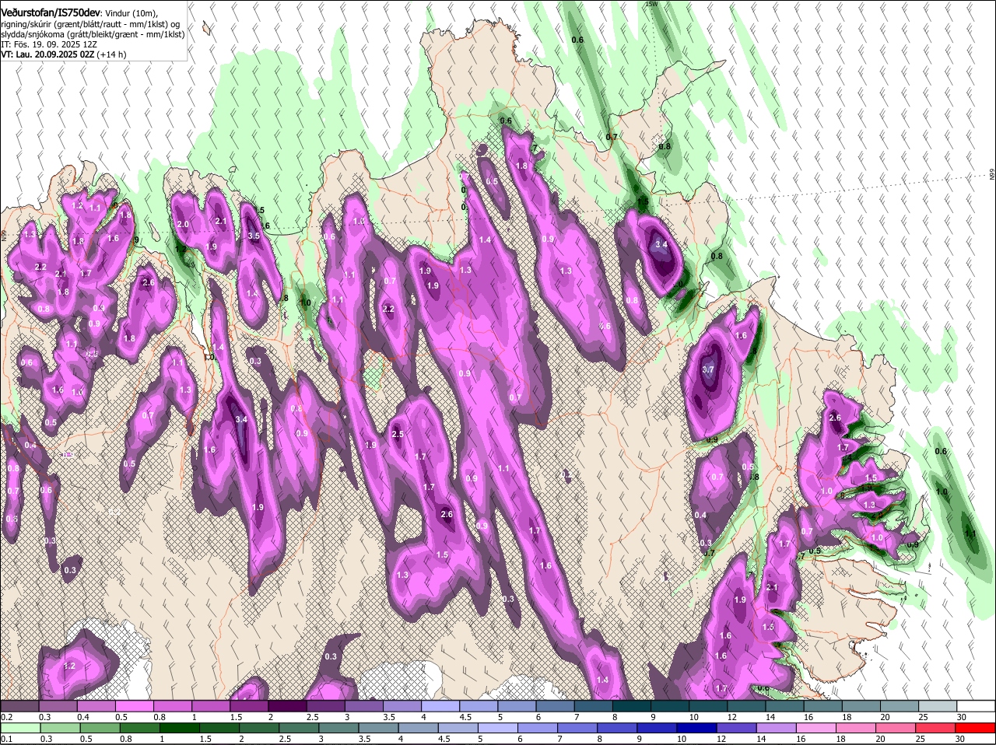The height and width of the screenshot is (745, 996).
Task: Click the upper legend swatch starting at 0.5
Action: click(134, 706)
